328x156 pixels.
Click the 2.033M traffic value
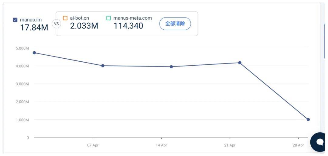(84, 26)
